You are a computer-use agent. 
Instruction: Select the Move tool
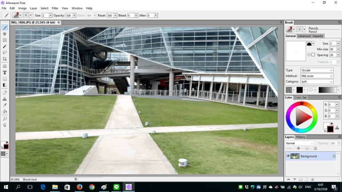pos(5,34)
